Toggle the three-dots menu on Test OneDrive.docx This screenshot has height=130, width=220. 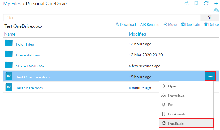pos(210,76)
